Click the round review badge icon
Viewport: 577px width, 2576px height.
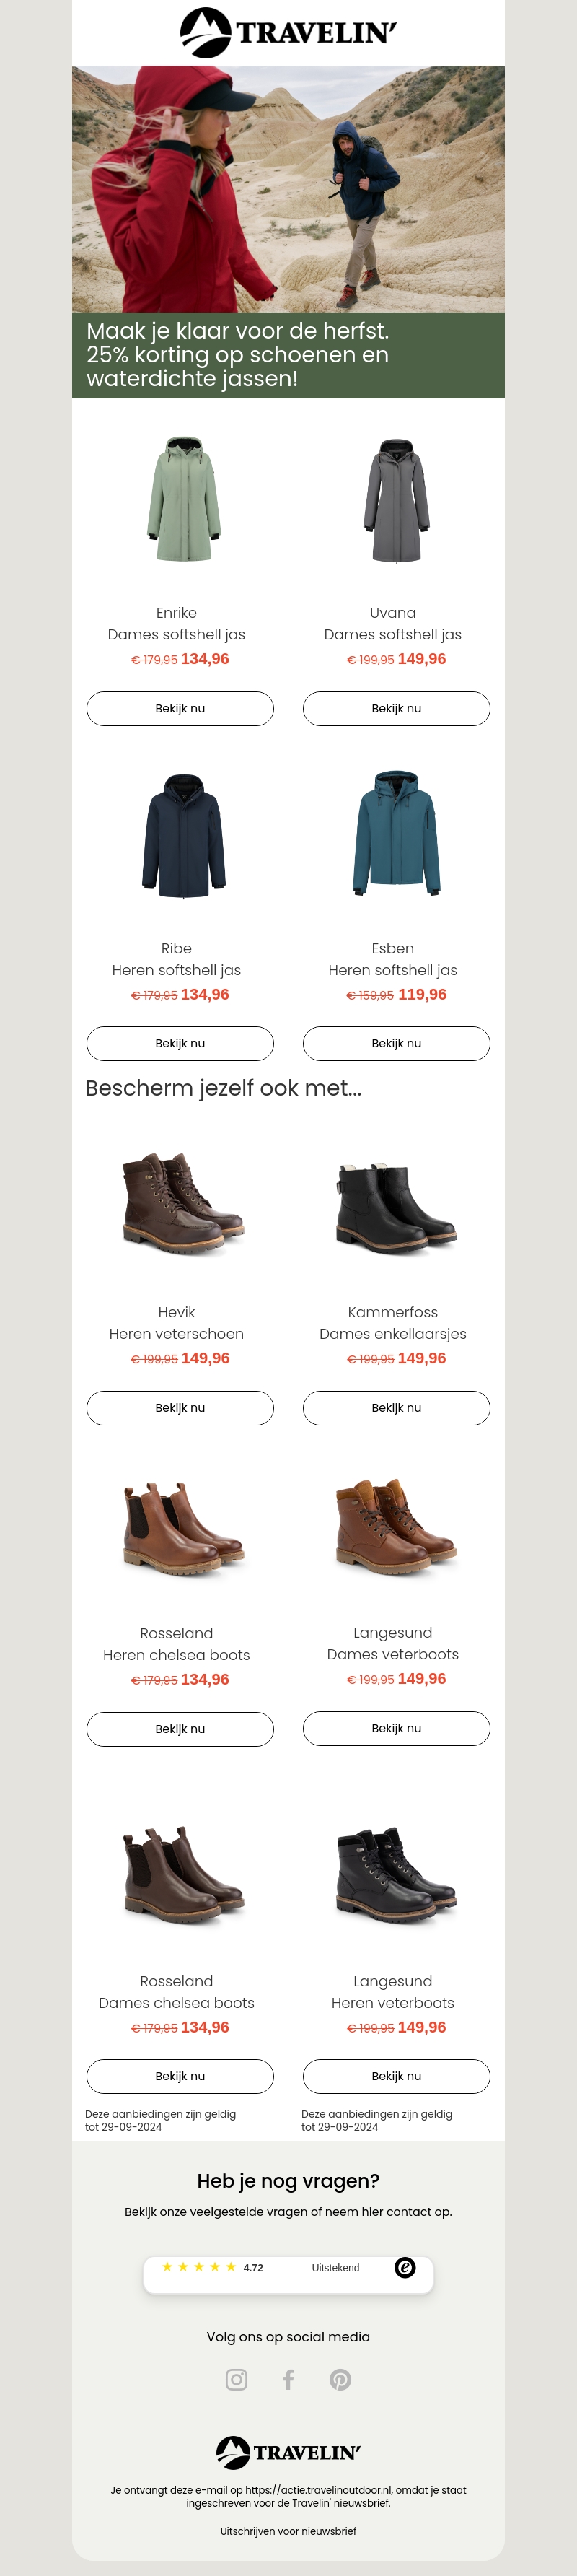(405, 2268)
